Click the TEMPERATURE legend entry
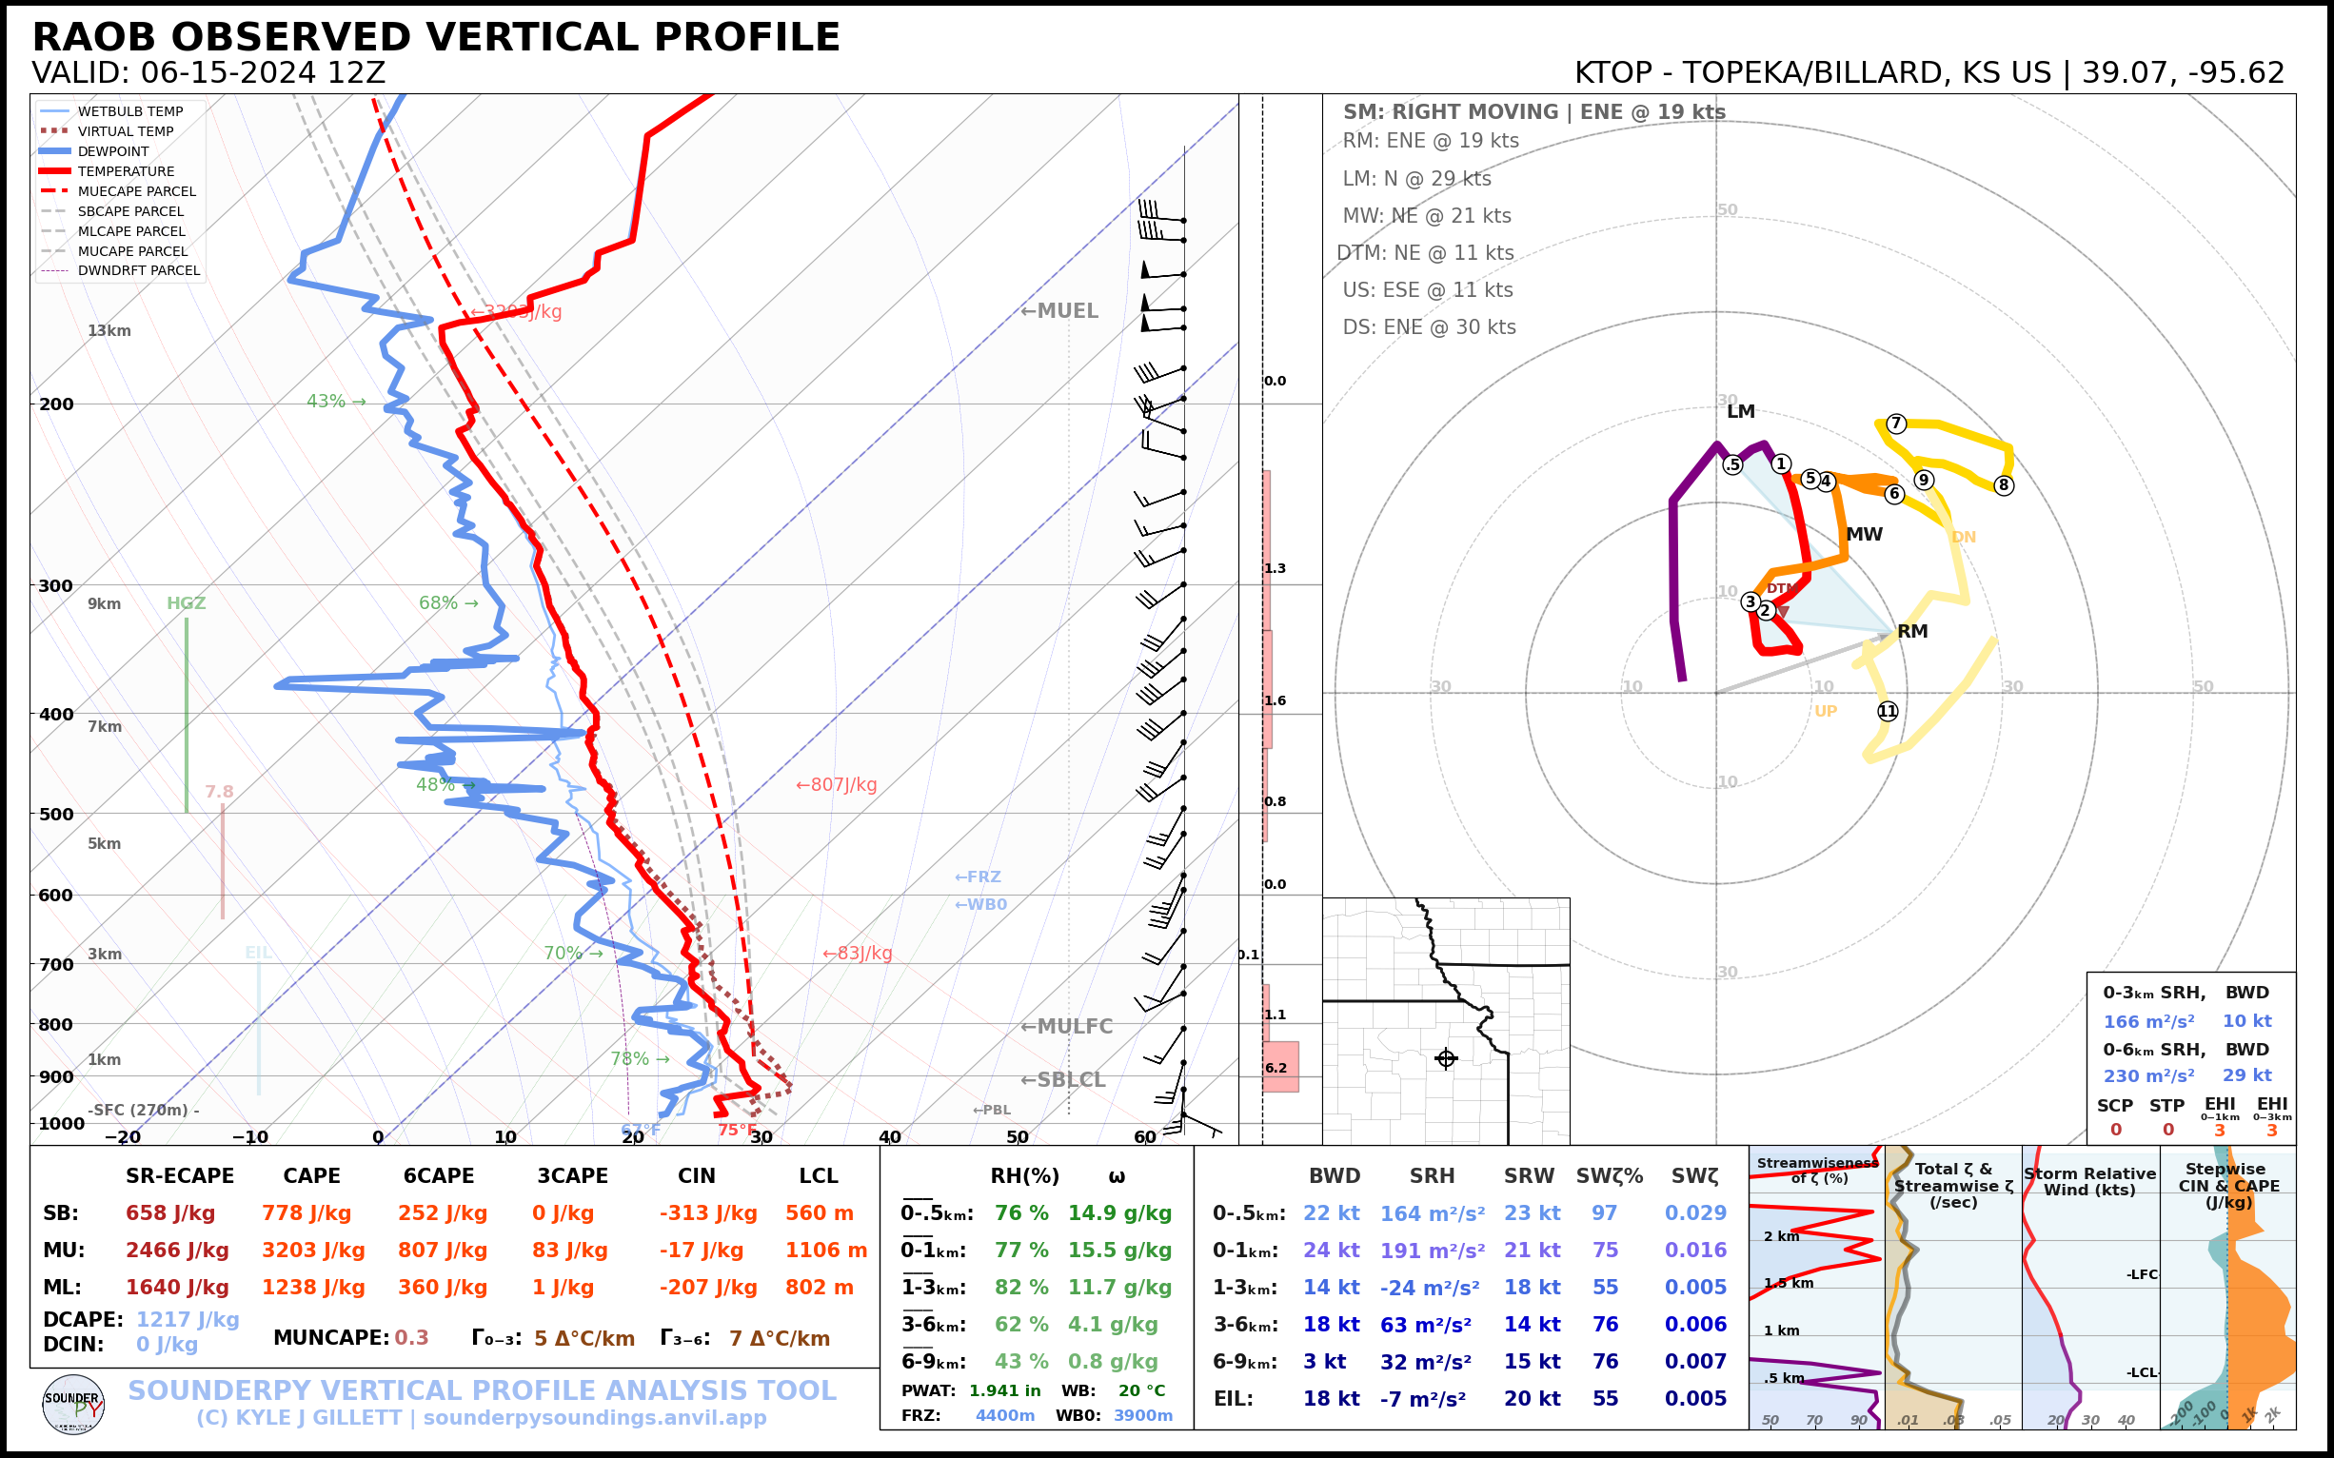 tap(126, 171)
